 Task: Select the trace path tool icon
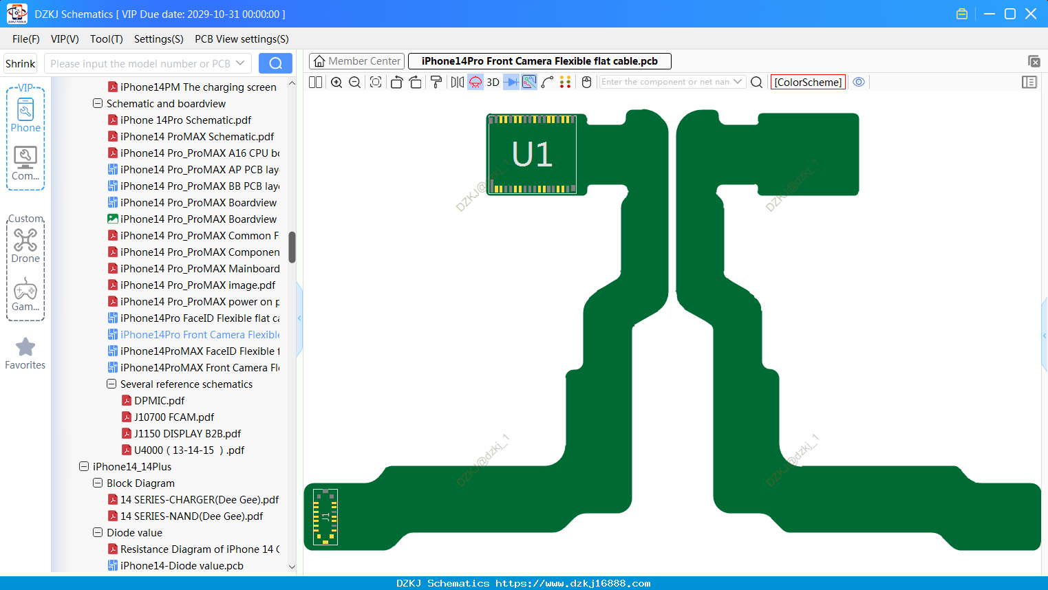(x=548, y=82)
